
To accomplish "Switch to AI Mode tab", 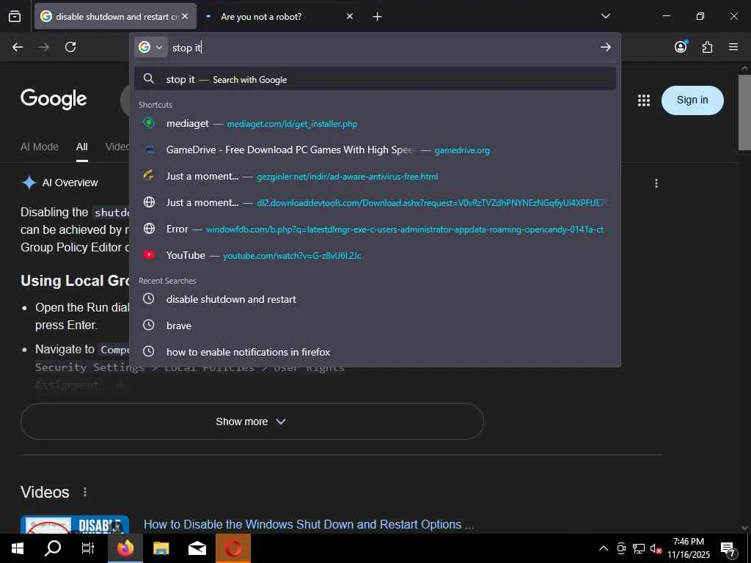I will pos(40,147).
